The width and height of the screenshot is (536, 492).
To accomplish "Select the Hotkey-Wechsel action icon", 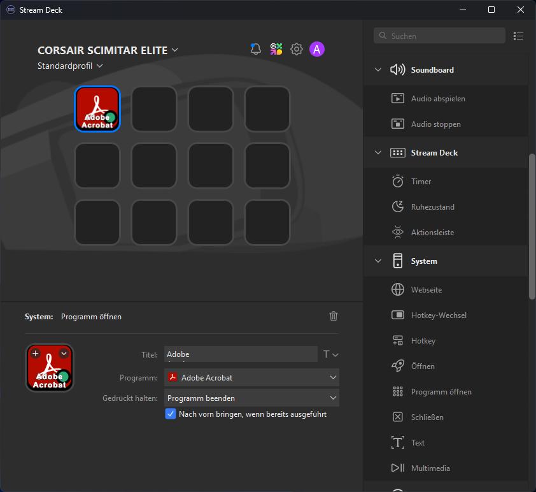I will (x=398, y=315).
